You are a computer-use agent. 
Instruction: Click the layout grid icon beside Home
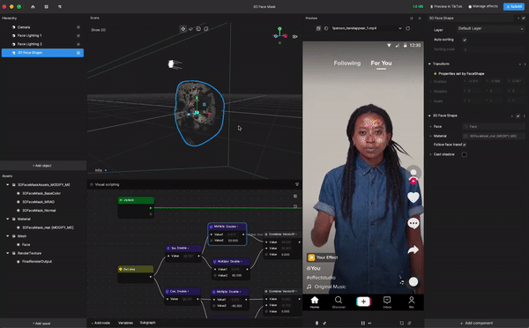pyautogui.click(x=46, y=7)
